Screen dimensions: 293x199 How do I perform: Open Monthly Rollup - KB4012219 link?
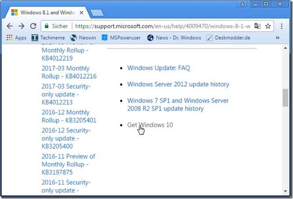65,54
